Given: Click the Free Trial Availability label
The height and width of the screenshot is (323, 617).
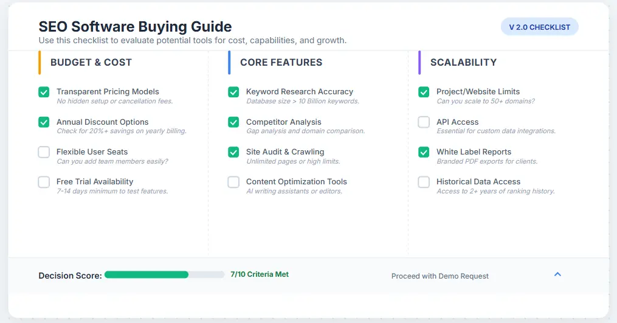Looking at the screenshot, I should tap(95, 182).
